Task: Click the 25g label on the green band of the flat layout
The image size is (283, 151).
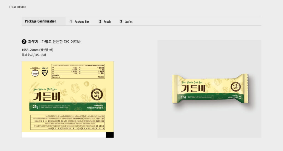Action: pos(36,107)
